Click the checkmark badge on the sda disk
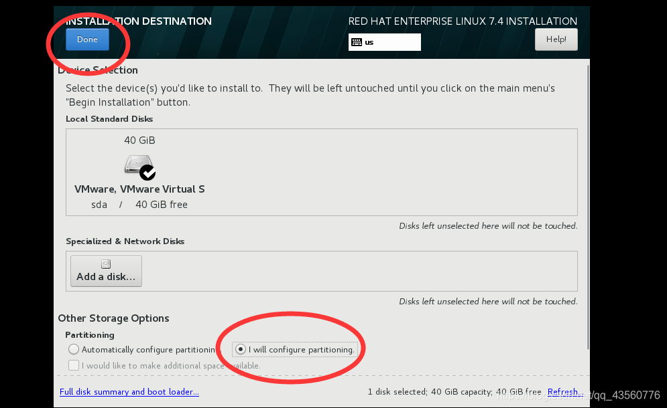 [x=147, y=173]
